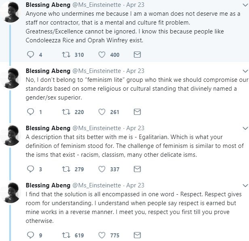Send the Oprah Winfrey tweet via message
This screenshot has height=241, width=249.
coord(137,54)
